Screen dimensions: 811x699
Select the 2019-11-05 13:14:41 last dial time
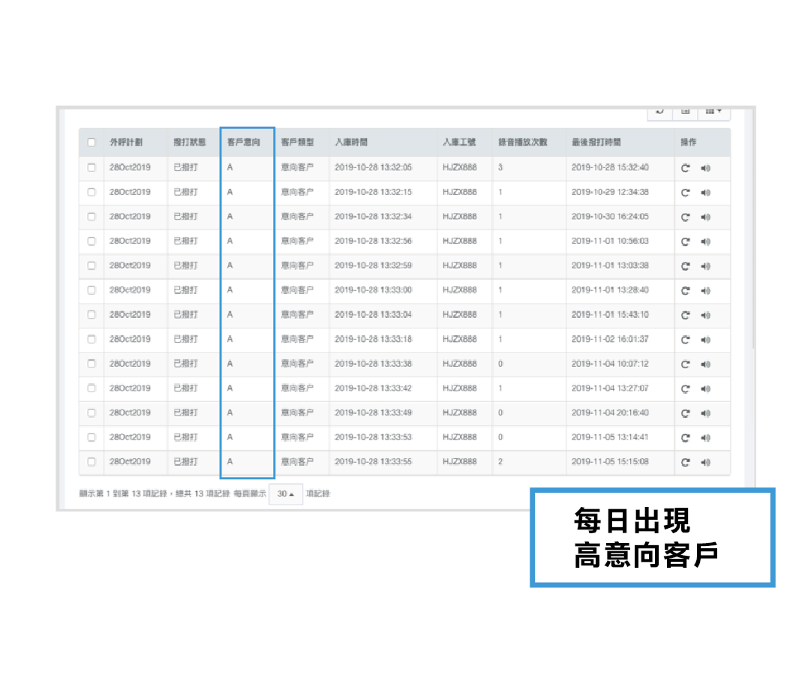[x=610, y=436]
